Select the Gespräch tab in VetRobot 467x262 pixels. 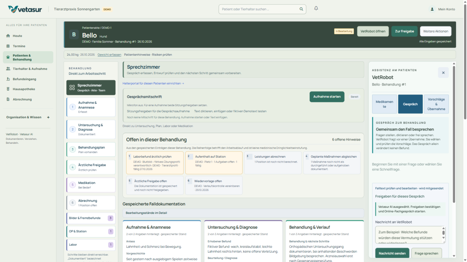click(x=410, y=104)
